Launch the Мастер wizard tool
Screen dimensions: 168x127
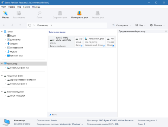click(x=5, y=15)
